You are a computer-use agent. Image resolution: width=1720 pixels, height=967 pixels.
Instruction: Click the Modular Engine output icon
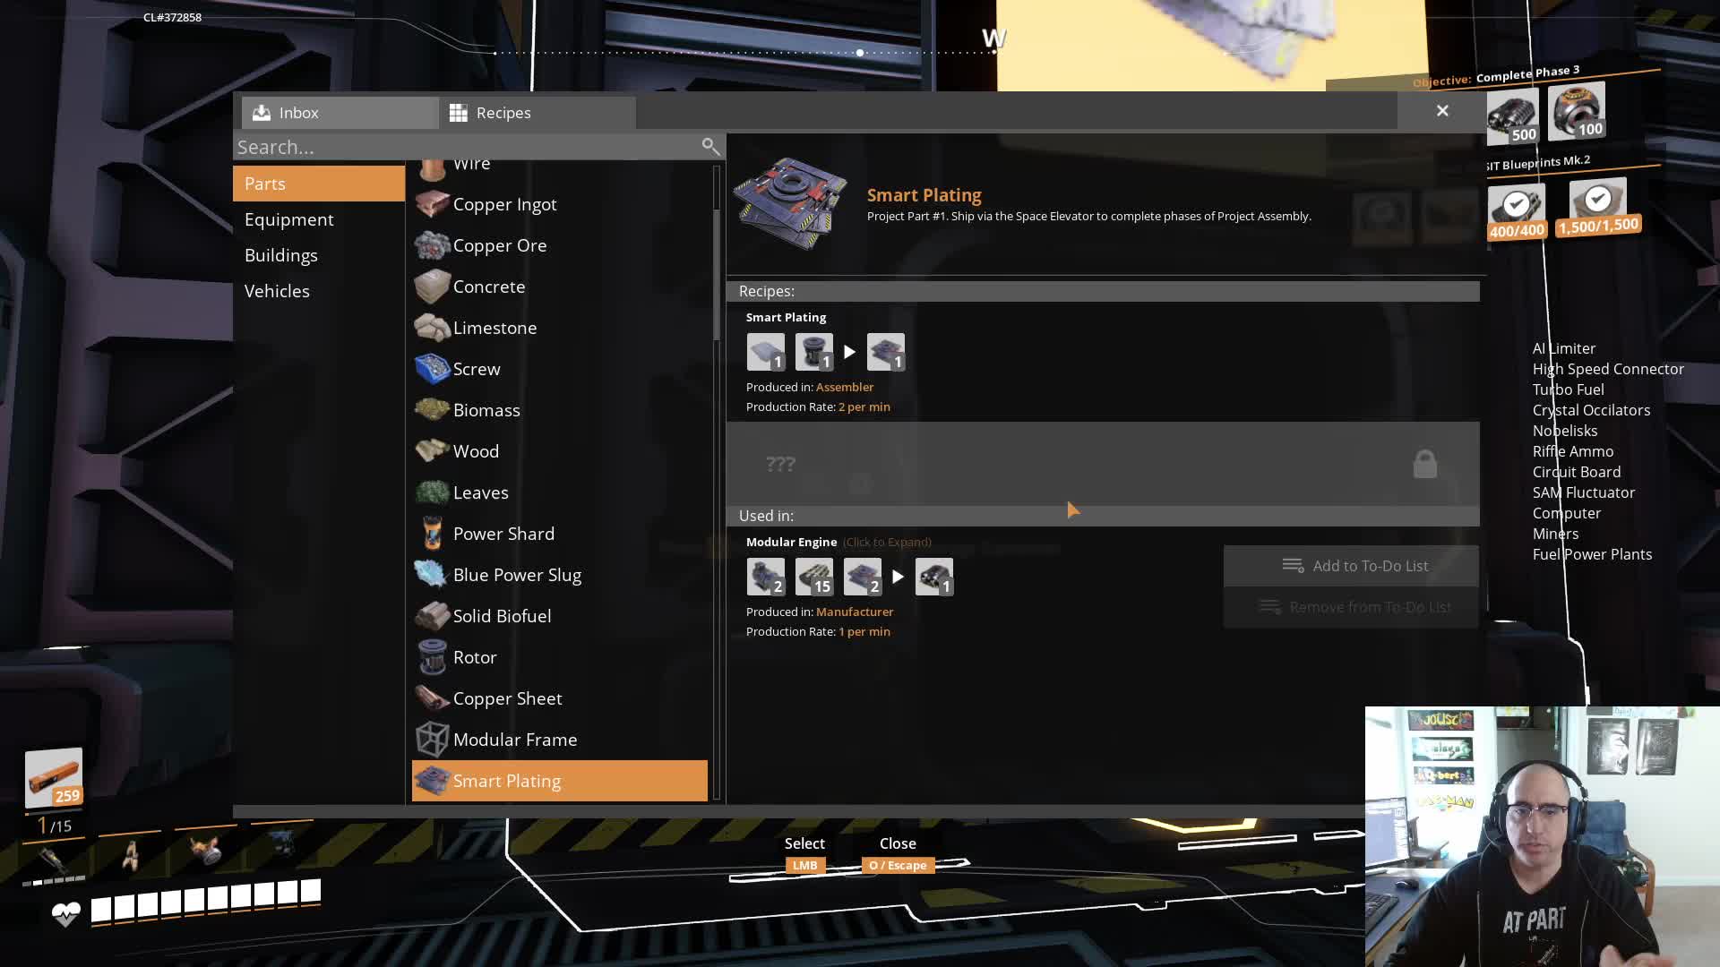point(933,577)
